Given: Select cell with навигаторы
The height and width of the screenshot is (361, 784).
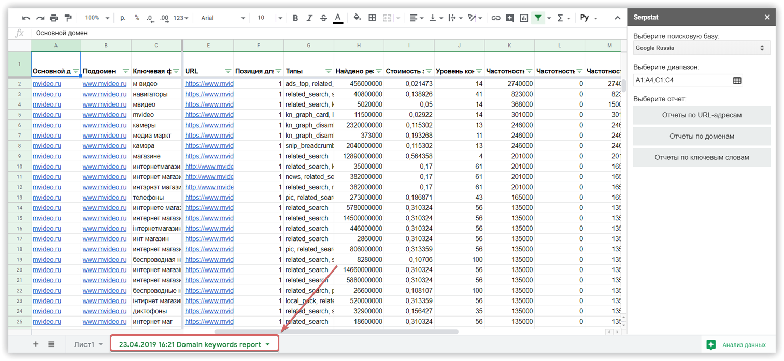Looking at the screenshot, I should (156, 94).
